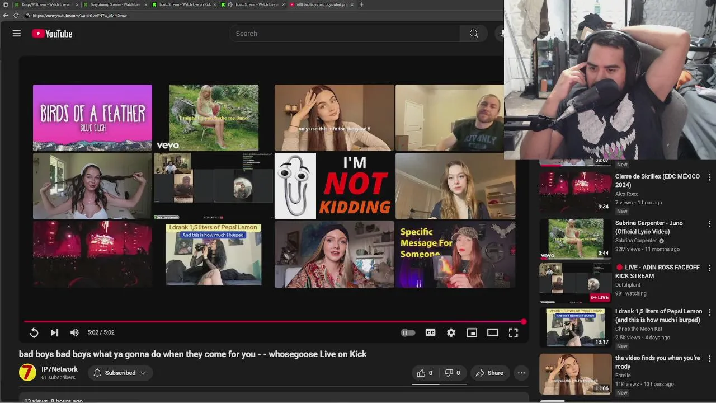This screenshot has height=403, width=716.
Task: Open options menu for Juno video
Action: pos(709,224)
